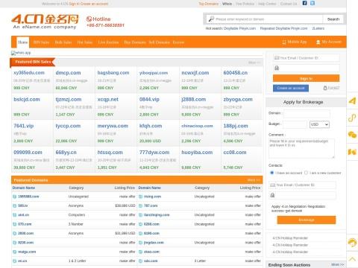Click the handshake sidebar icon

tap(352, 152)
